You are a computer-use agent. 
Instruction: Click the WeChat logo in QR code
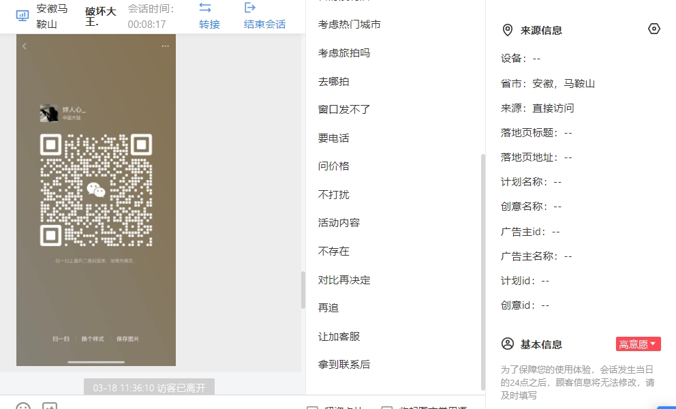[96, 190]
